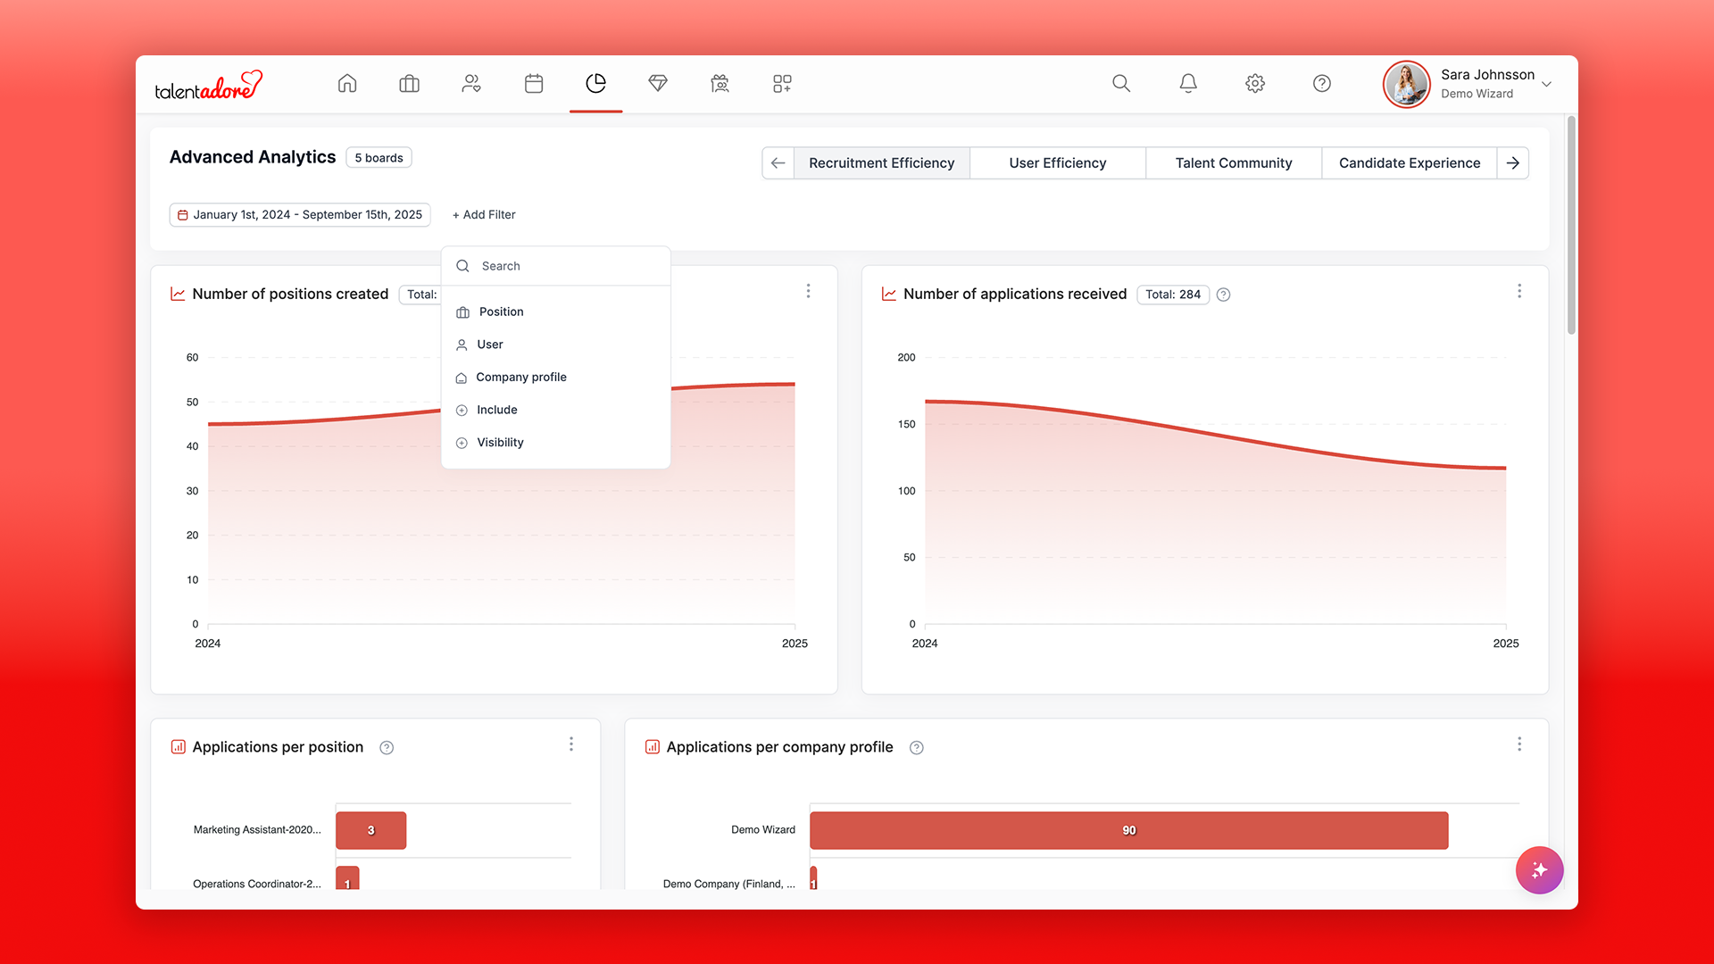This screenshot has width=1714, height=964.
Task: Open the settings gear icon
Action: (1255, 83)
